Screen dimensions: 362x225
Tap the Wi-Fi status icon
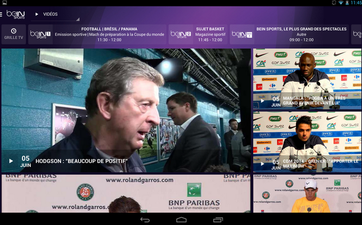[x=341, y=3]
